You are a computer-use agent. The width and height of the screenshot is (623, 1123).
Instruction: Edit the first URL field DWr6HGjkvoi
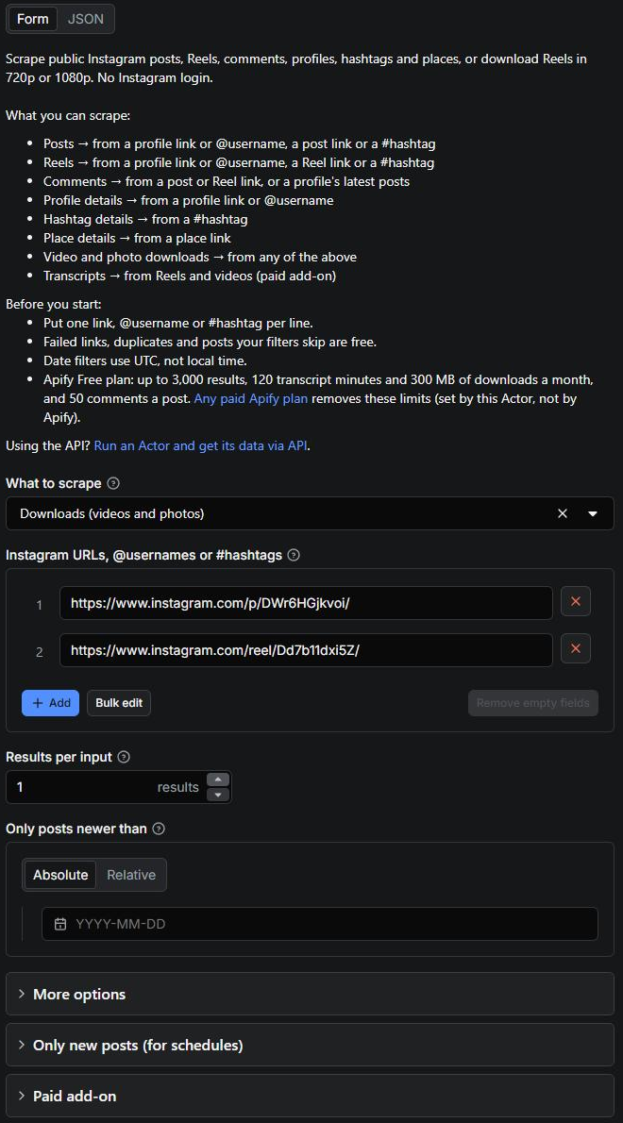(x=306, y=603)
